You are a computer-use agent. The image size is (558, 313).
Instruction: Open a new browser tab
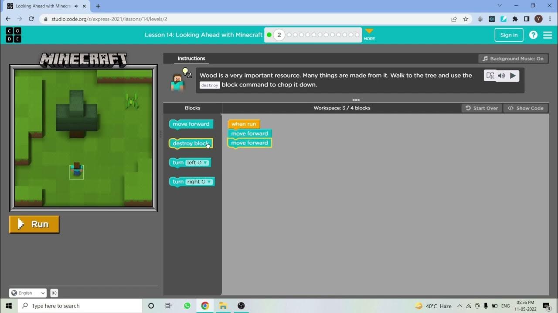click(98, 6)
